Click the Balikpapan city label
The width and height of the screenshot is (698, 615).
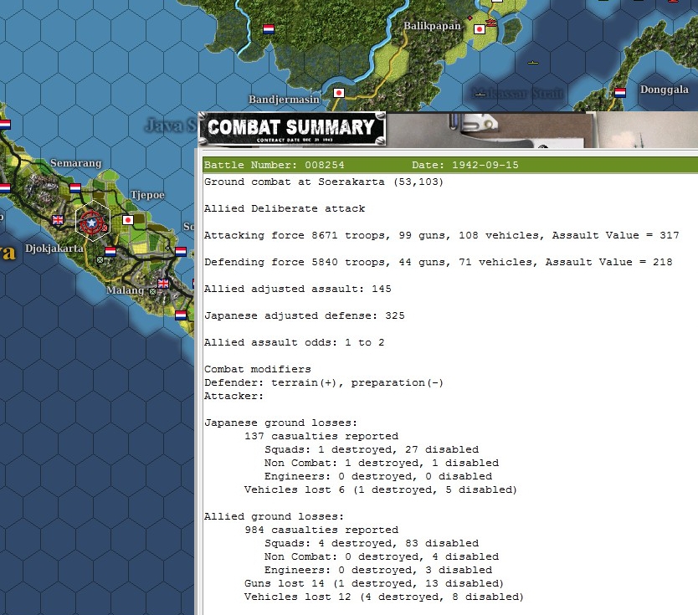point(432,26)
